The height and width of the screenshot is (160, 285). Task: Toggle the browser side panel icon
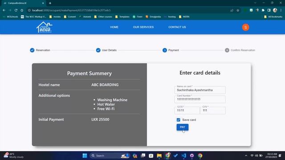[x=269, y=10]
